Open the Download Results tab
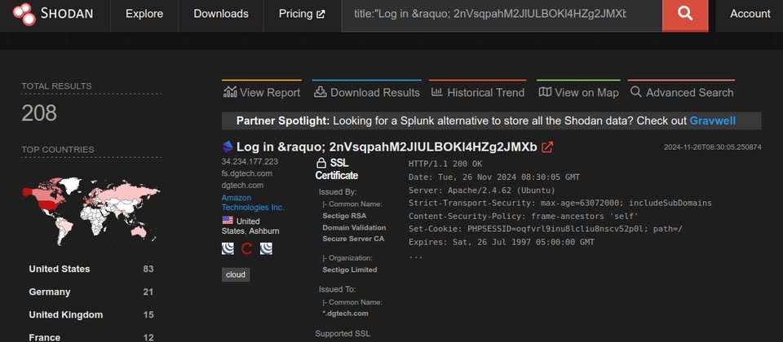This screenshot has height=342, width=783. 366,92
